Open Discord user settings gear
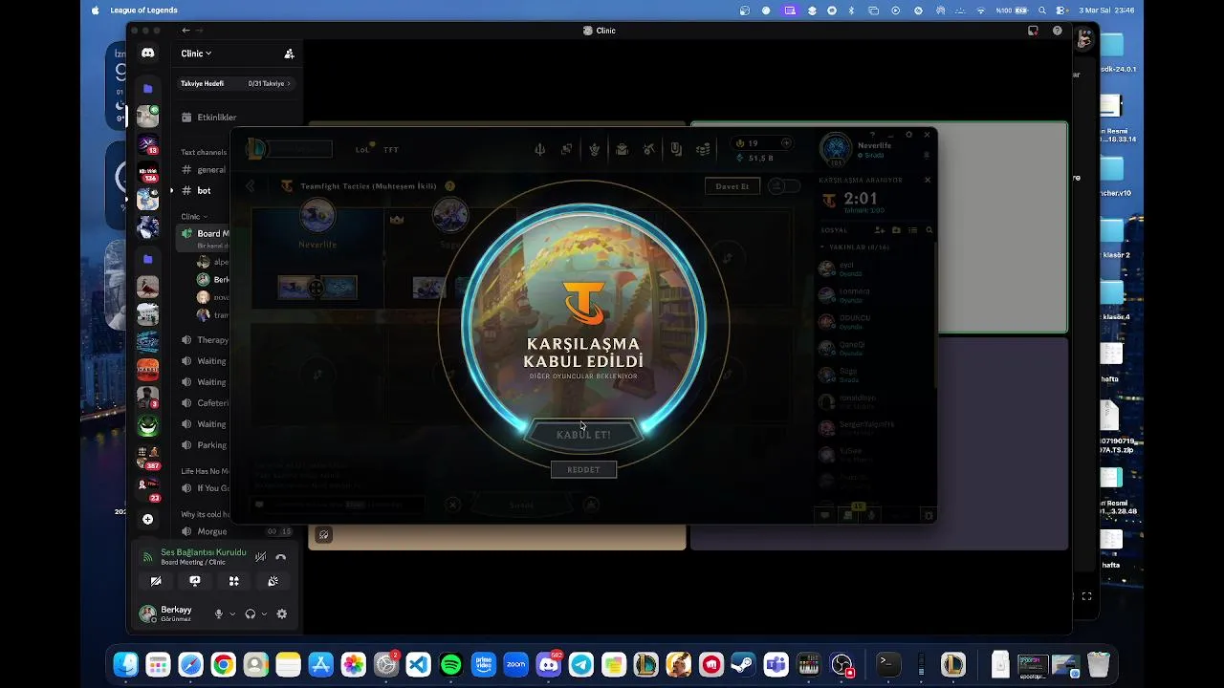 pos(282,614)
